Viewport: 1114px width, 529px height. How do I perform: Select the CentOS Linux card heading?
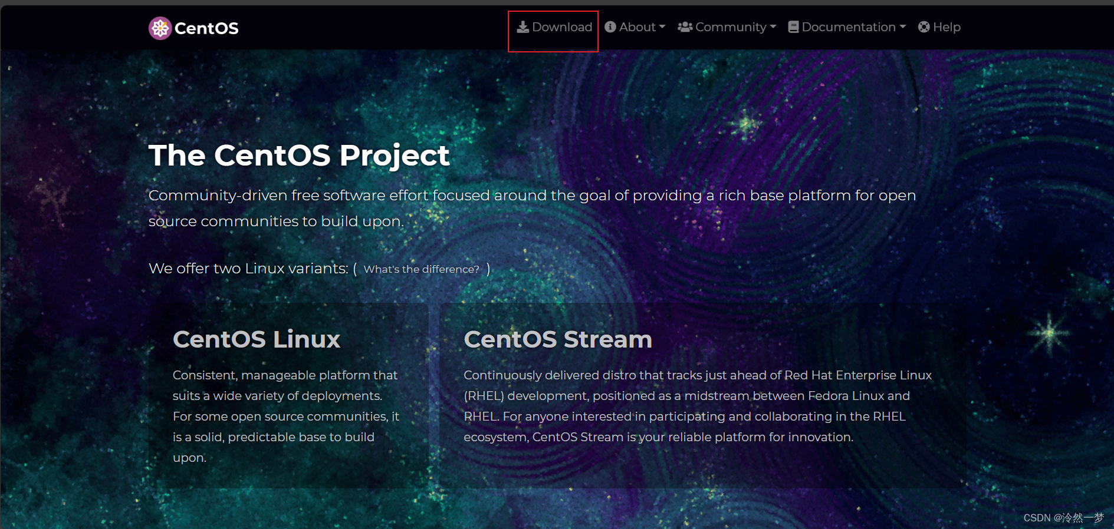click(x=257, y=339)
